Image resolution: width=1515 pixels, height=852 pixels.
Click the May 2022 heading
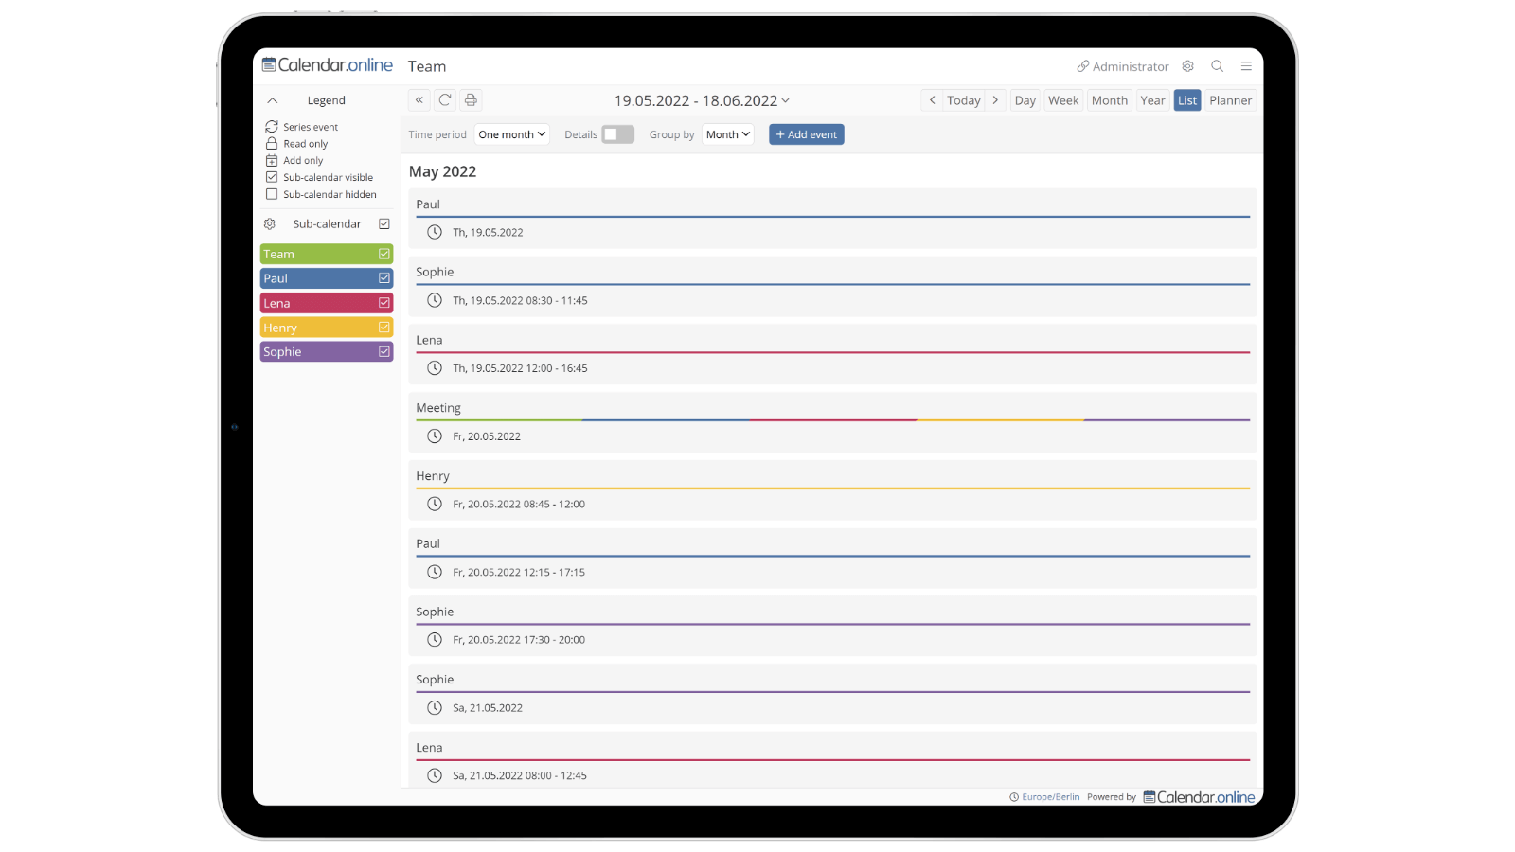pyautogui.click(x=442, y=171)
